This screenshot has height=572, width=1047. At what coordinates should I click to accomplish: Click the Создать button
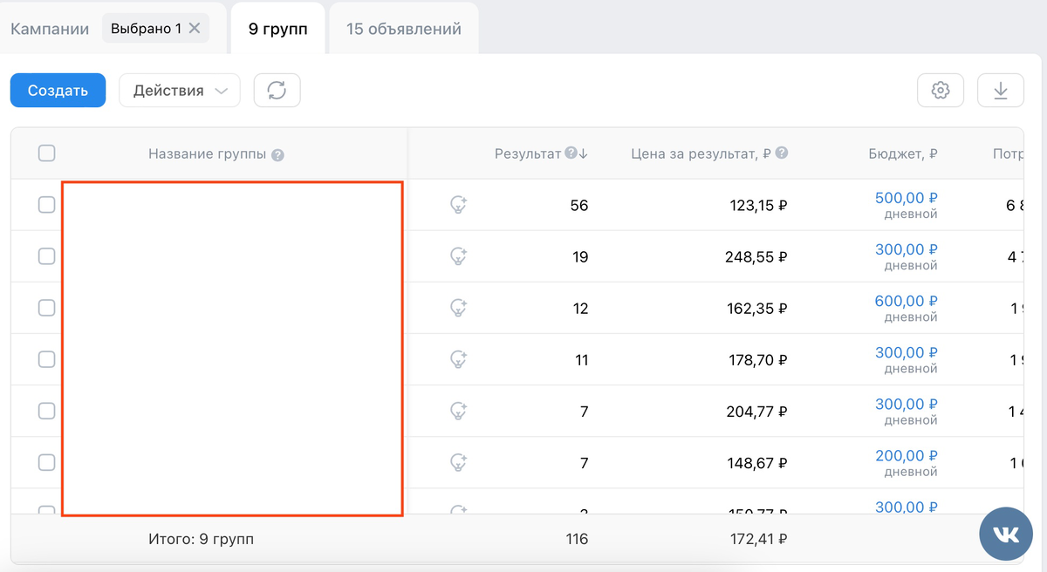click(x=58, y=91)
